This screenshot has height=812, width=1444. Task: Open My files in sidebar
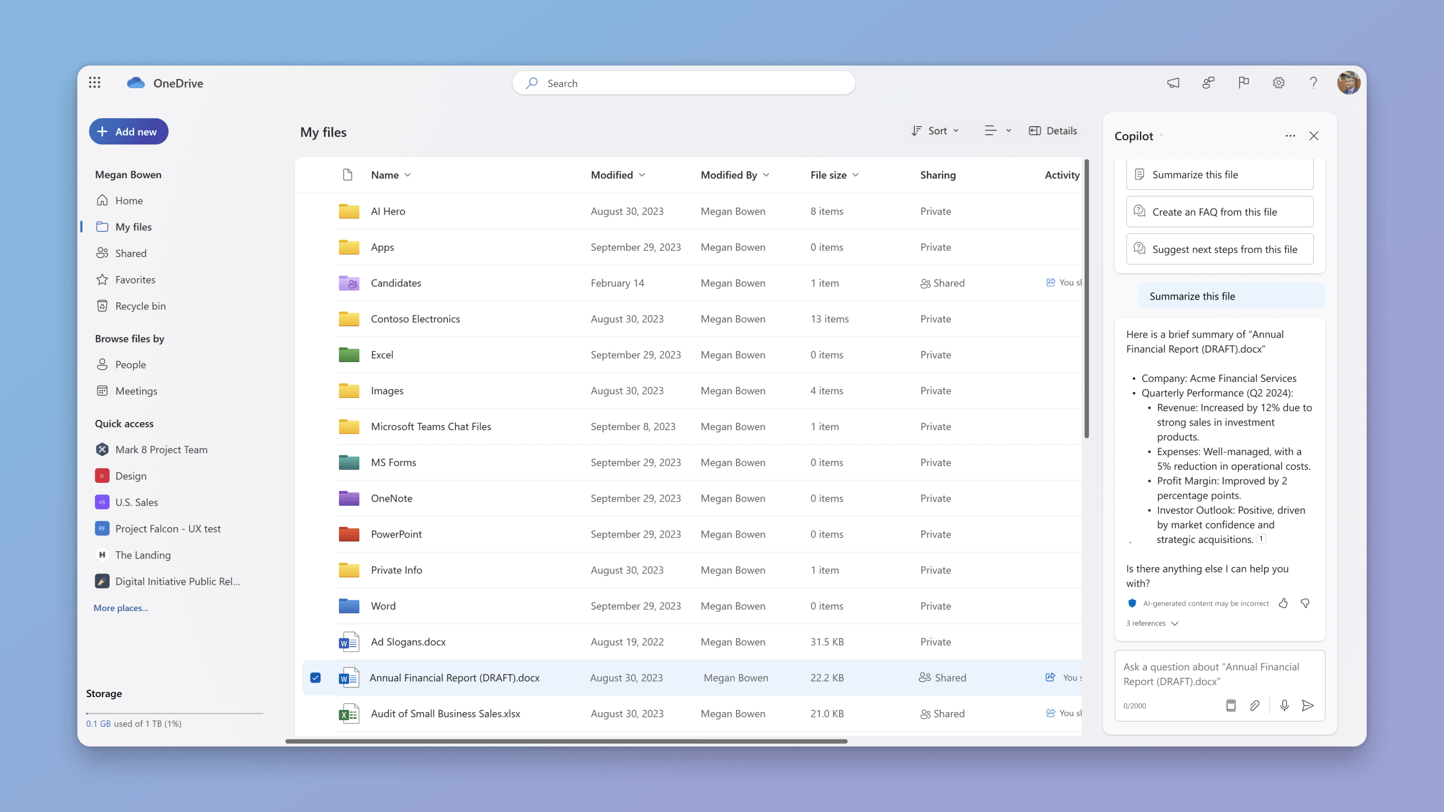(x=133, y=226)
